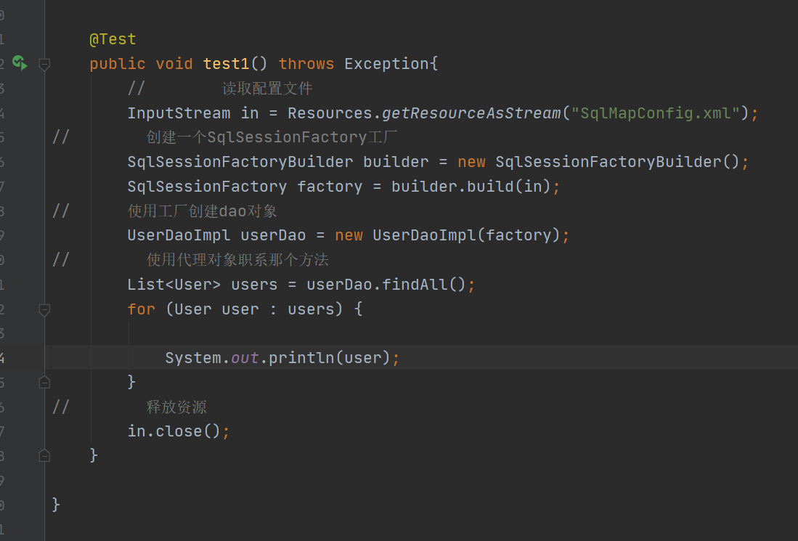Click the comment 创建一个SqlSessionFactory工厂
The image size is (798, 541).
272,137
